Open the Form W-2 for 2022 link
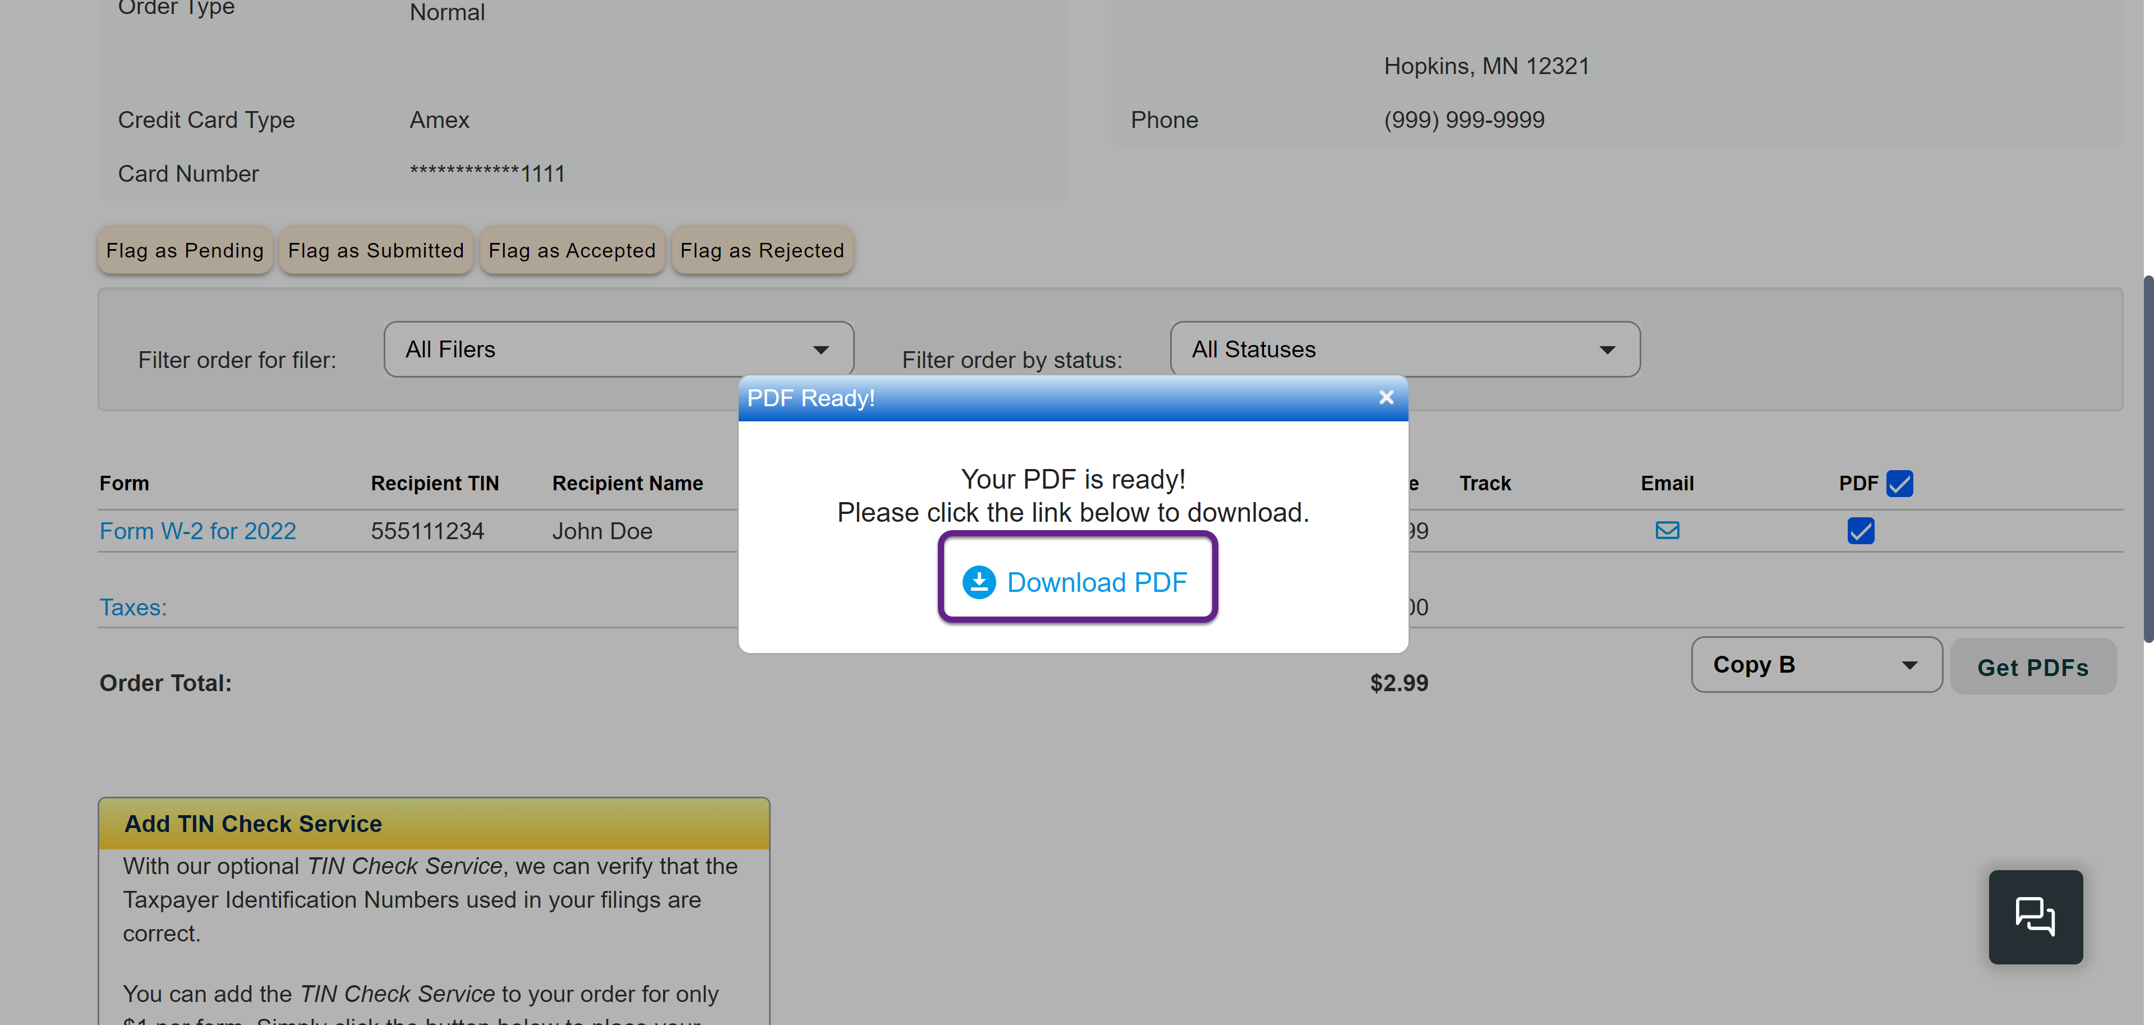The height and width of the screenshot is (1025, 2154). [197, 531]
